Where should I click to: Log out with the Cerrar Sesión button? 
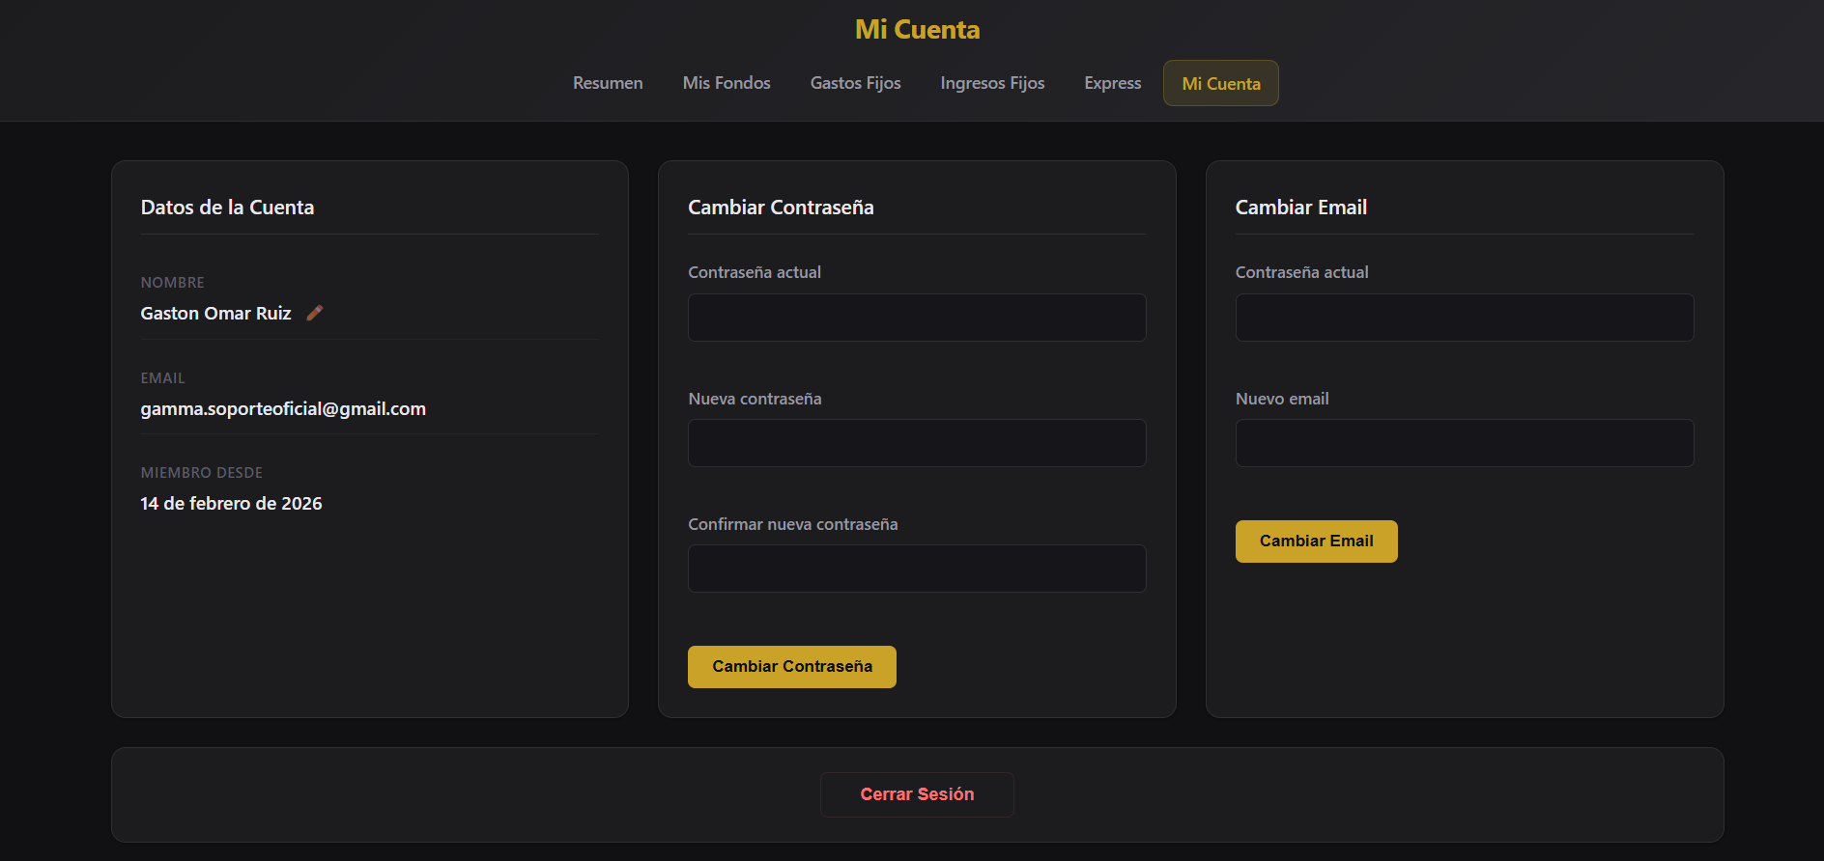point(917,794)
